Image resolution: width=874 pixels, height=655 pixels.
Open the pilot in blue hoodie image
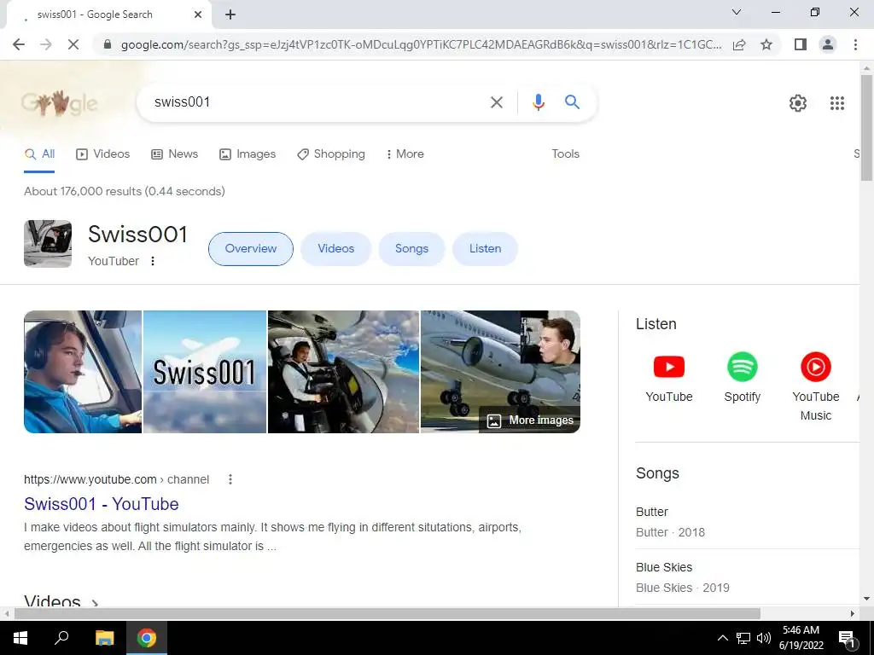click(83, 372)
